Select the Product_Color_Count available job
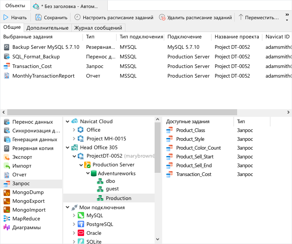The height and width of the screenshot is (244, 292). pyautogui.click(x=198, y=148)
